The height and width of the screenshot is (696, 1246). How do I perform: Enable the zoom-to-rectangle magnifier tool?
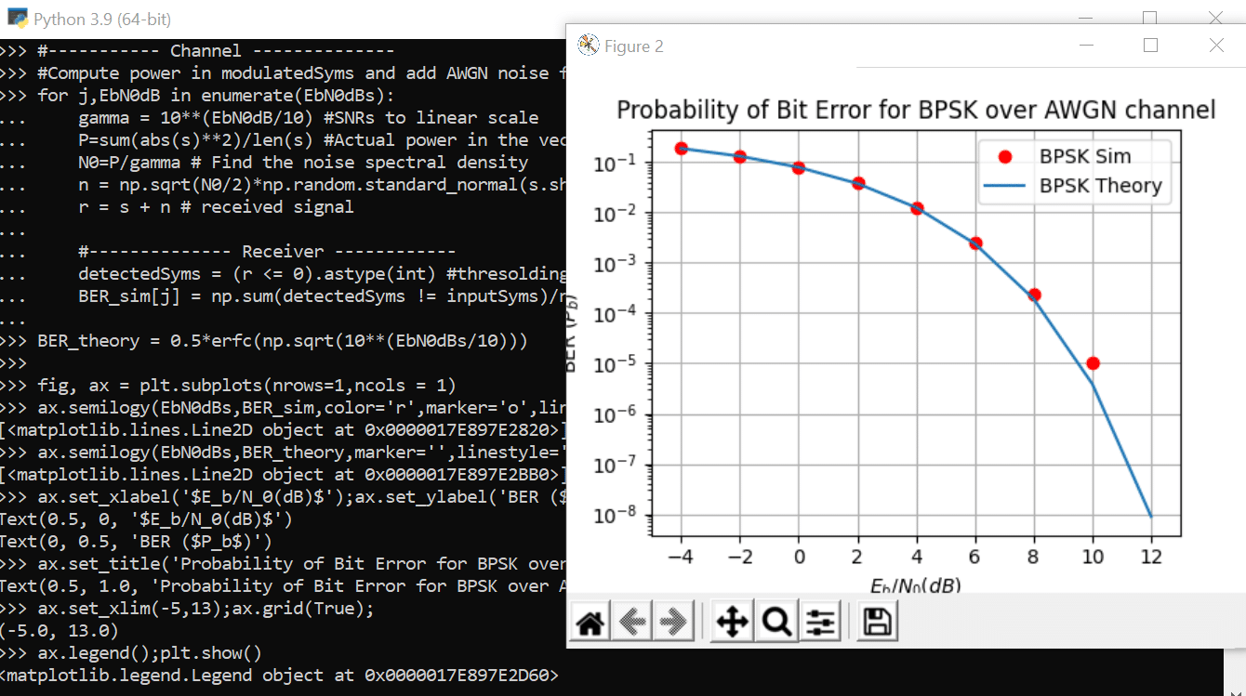[x=777, y=620]
